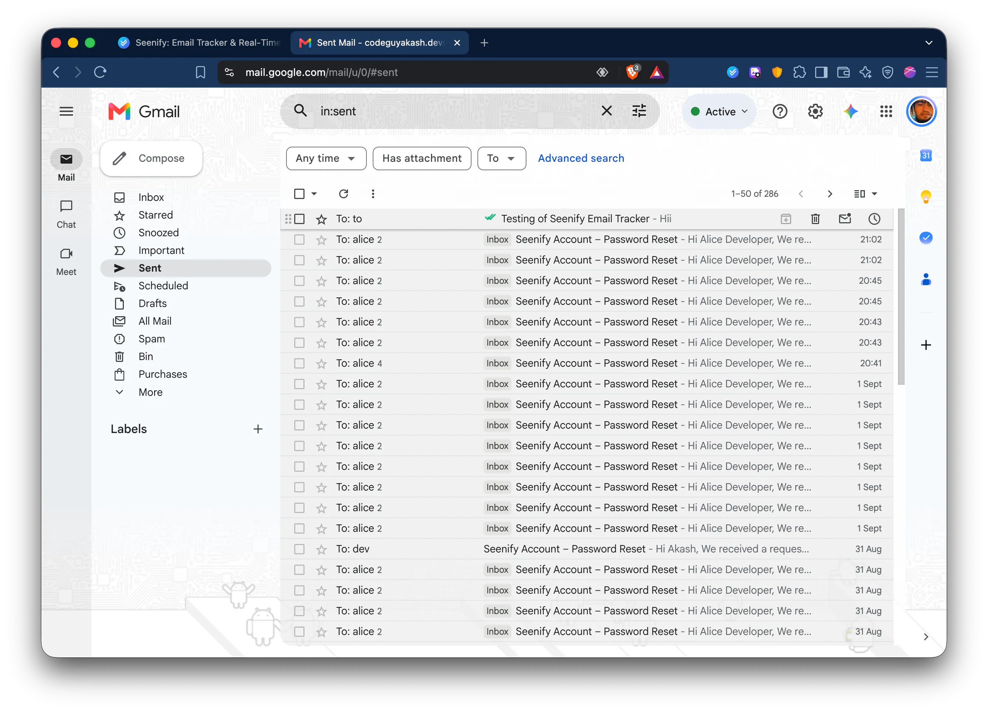Refresh the sent mail list
988x712 pixels.
[343, 194]
